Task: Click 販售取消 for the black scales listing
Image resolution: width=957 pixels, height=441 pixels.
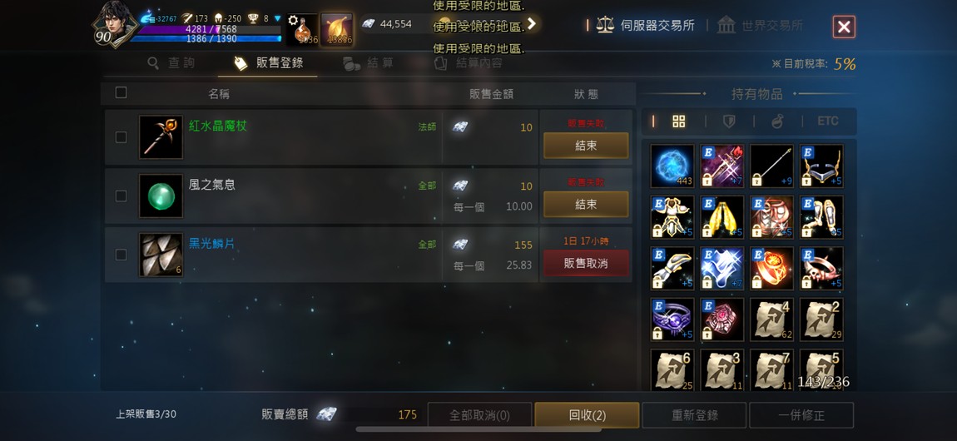Action: click(586, 263)
